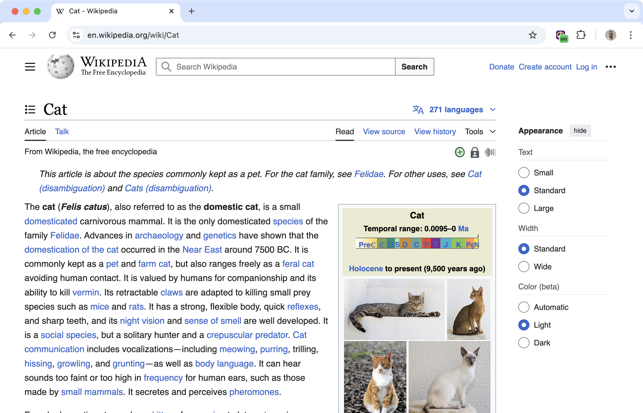Image resolution: width=643 pixels, height=413 pixels.
Task: Play the spoken article speaker icon
Action: coord(490,152)
